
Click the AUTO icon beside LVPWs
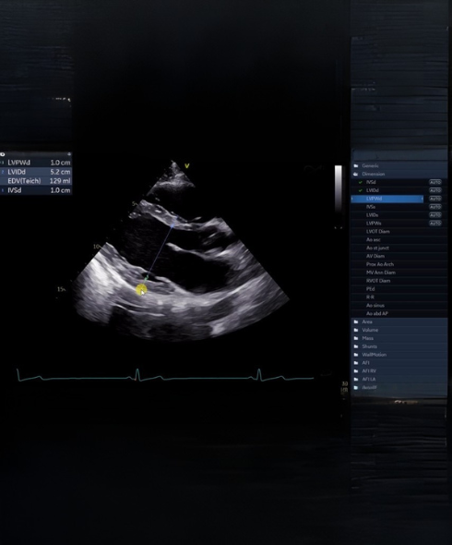pos(435,224)
